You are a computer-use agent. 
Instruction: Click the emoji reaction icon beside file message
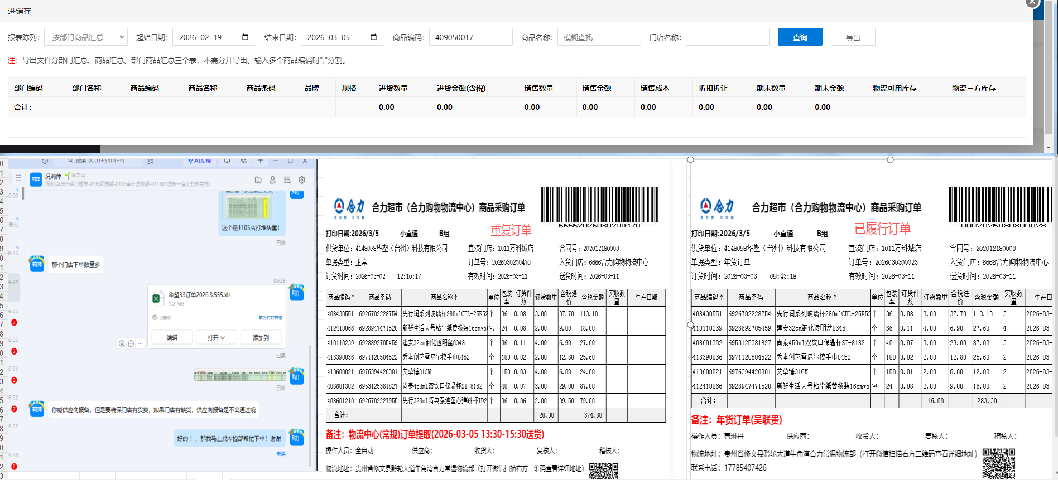tap(122, 343)
